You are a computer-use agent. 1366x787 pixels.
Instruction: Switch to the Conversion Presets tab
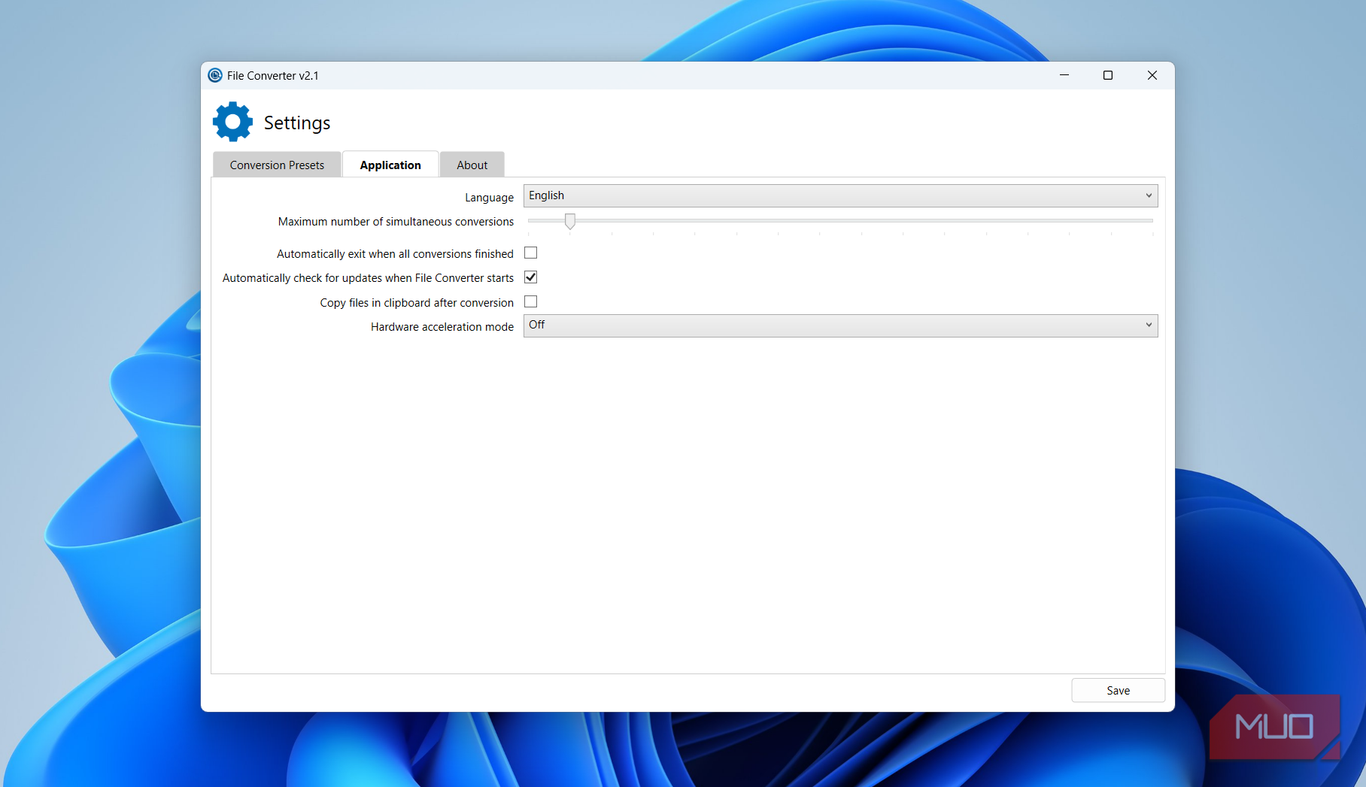click(277, 165)
